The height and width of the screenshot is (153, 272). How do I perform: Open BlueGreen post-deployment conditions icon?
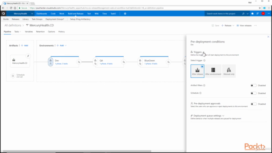point(168,62)
